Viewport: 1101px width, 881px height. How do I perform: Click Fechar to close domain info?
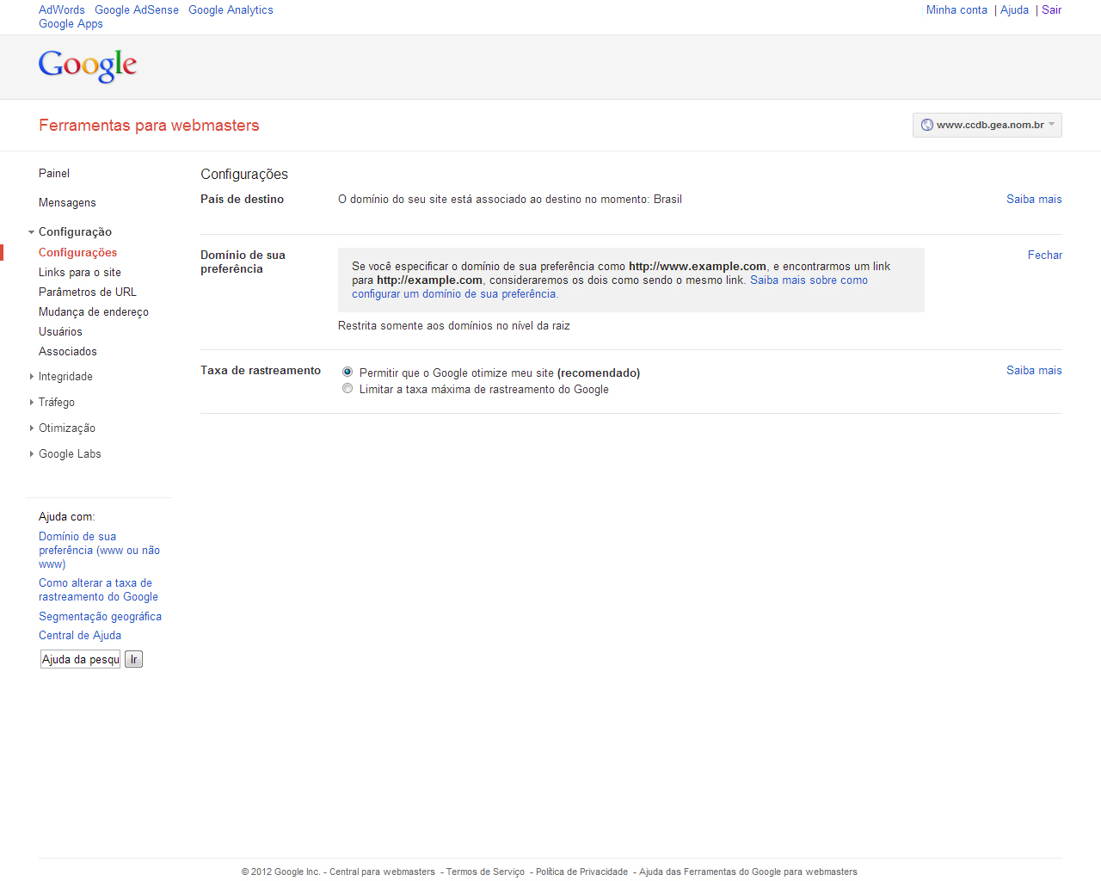click(x=1044, y=255)
